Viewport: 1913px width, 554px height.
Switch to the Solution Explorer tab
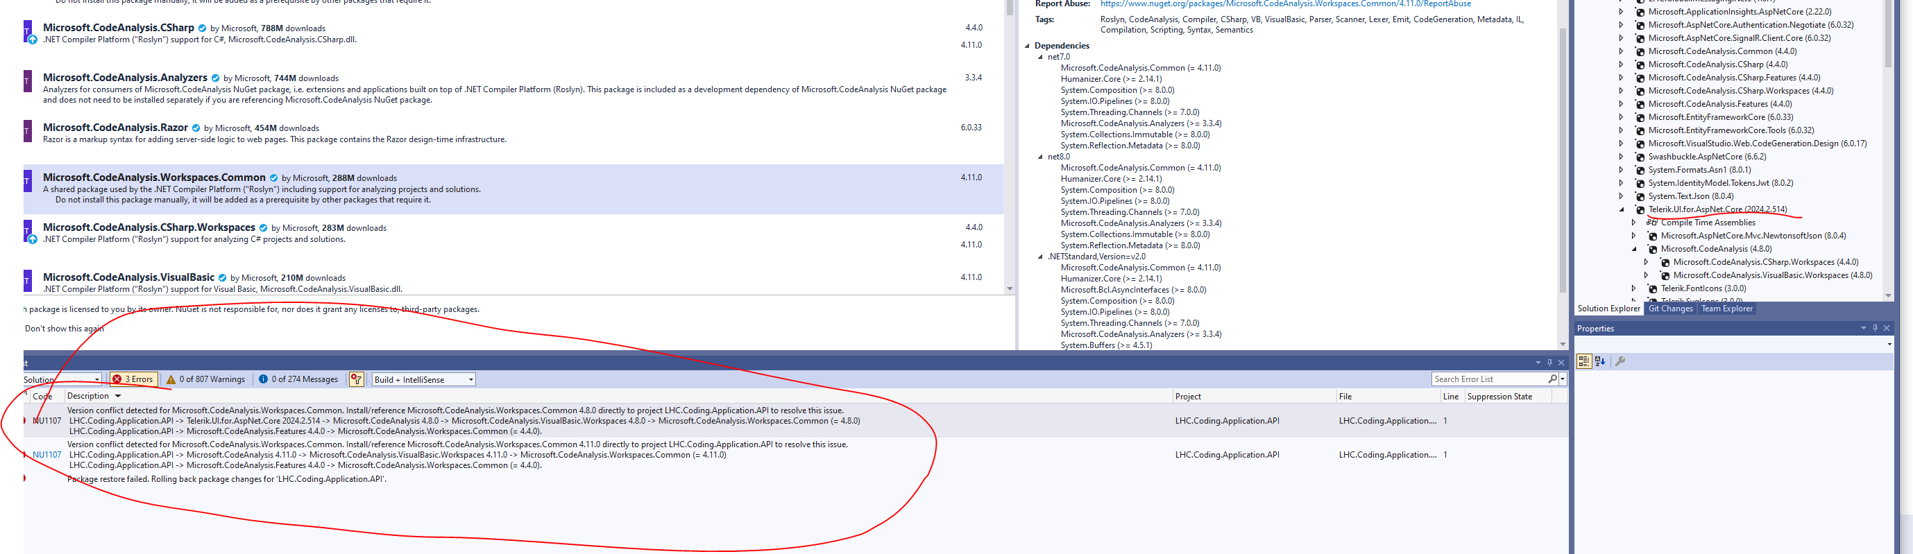coord(1608,309)
